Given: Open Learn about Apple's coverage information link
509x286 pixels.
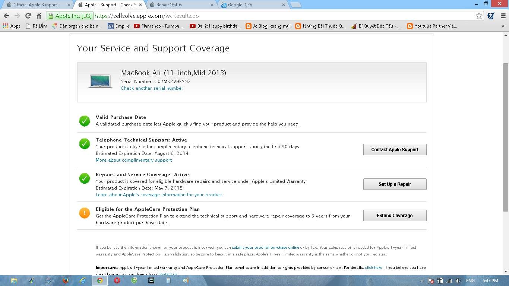Looking at the screenshot, I should (159, 195).
